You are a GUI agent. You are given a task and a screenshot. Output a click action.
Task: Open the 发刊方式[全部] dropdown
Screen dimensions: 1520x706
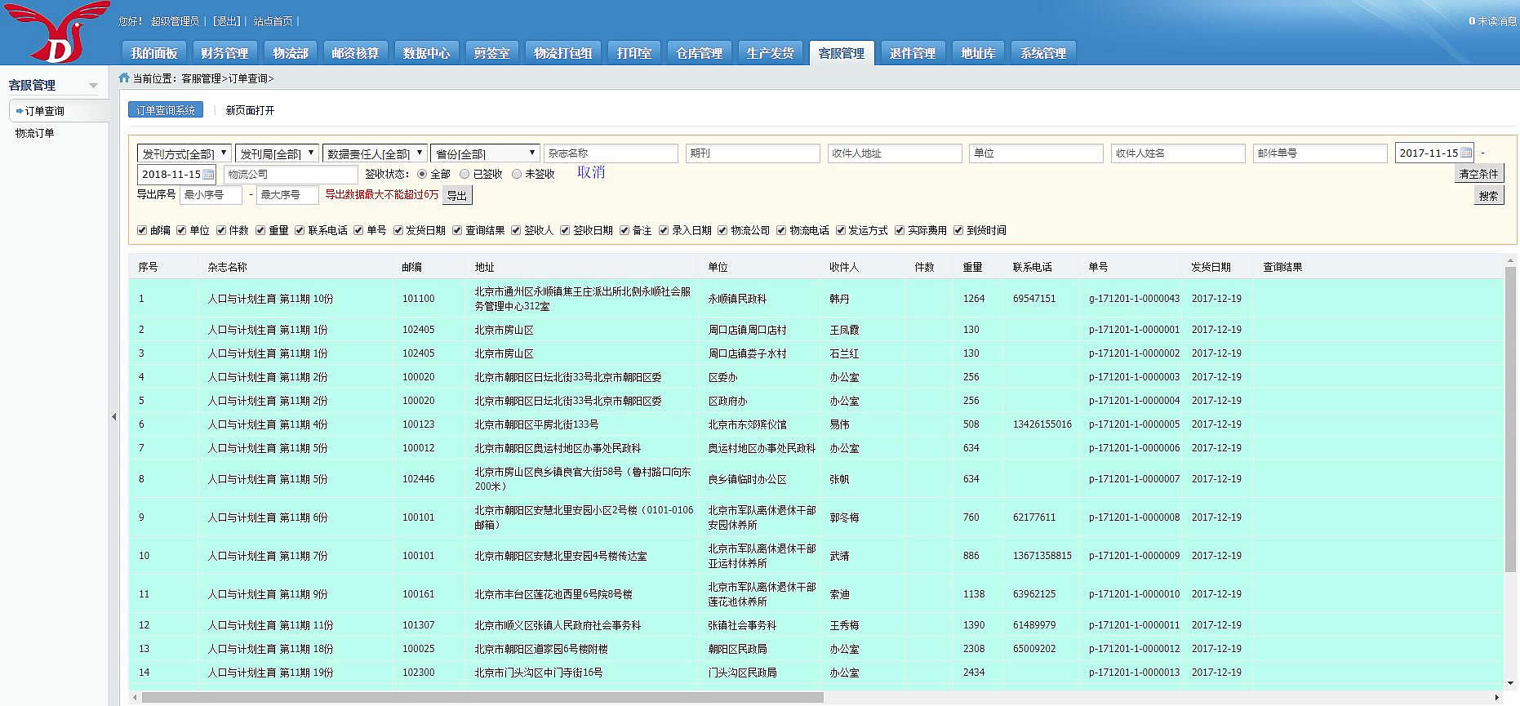tap(184, 153)
